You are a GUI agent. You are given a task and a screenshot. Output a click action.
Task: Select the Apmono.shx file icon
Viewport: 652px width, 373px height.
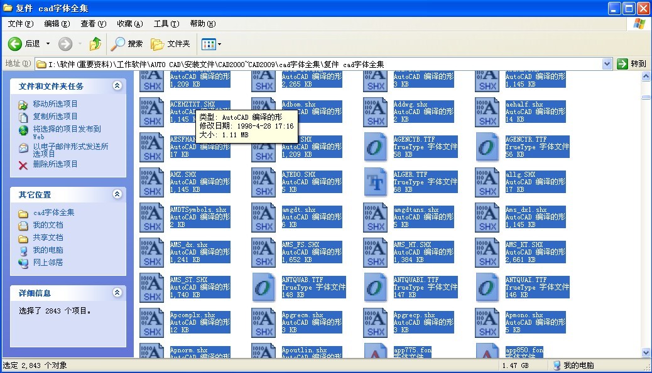[x=487, y=322]
